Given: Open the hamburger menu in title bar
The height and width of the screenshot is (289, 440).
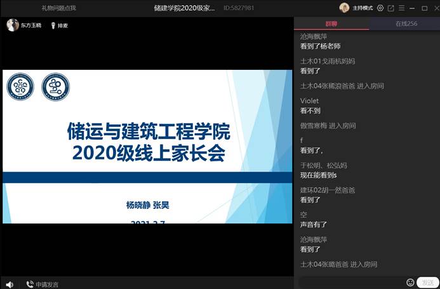Looking at the screenshot, I should pos(402,8).
